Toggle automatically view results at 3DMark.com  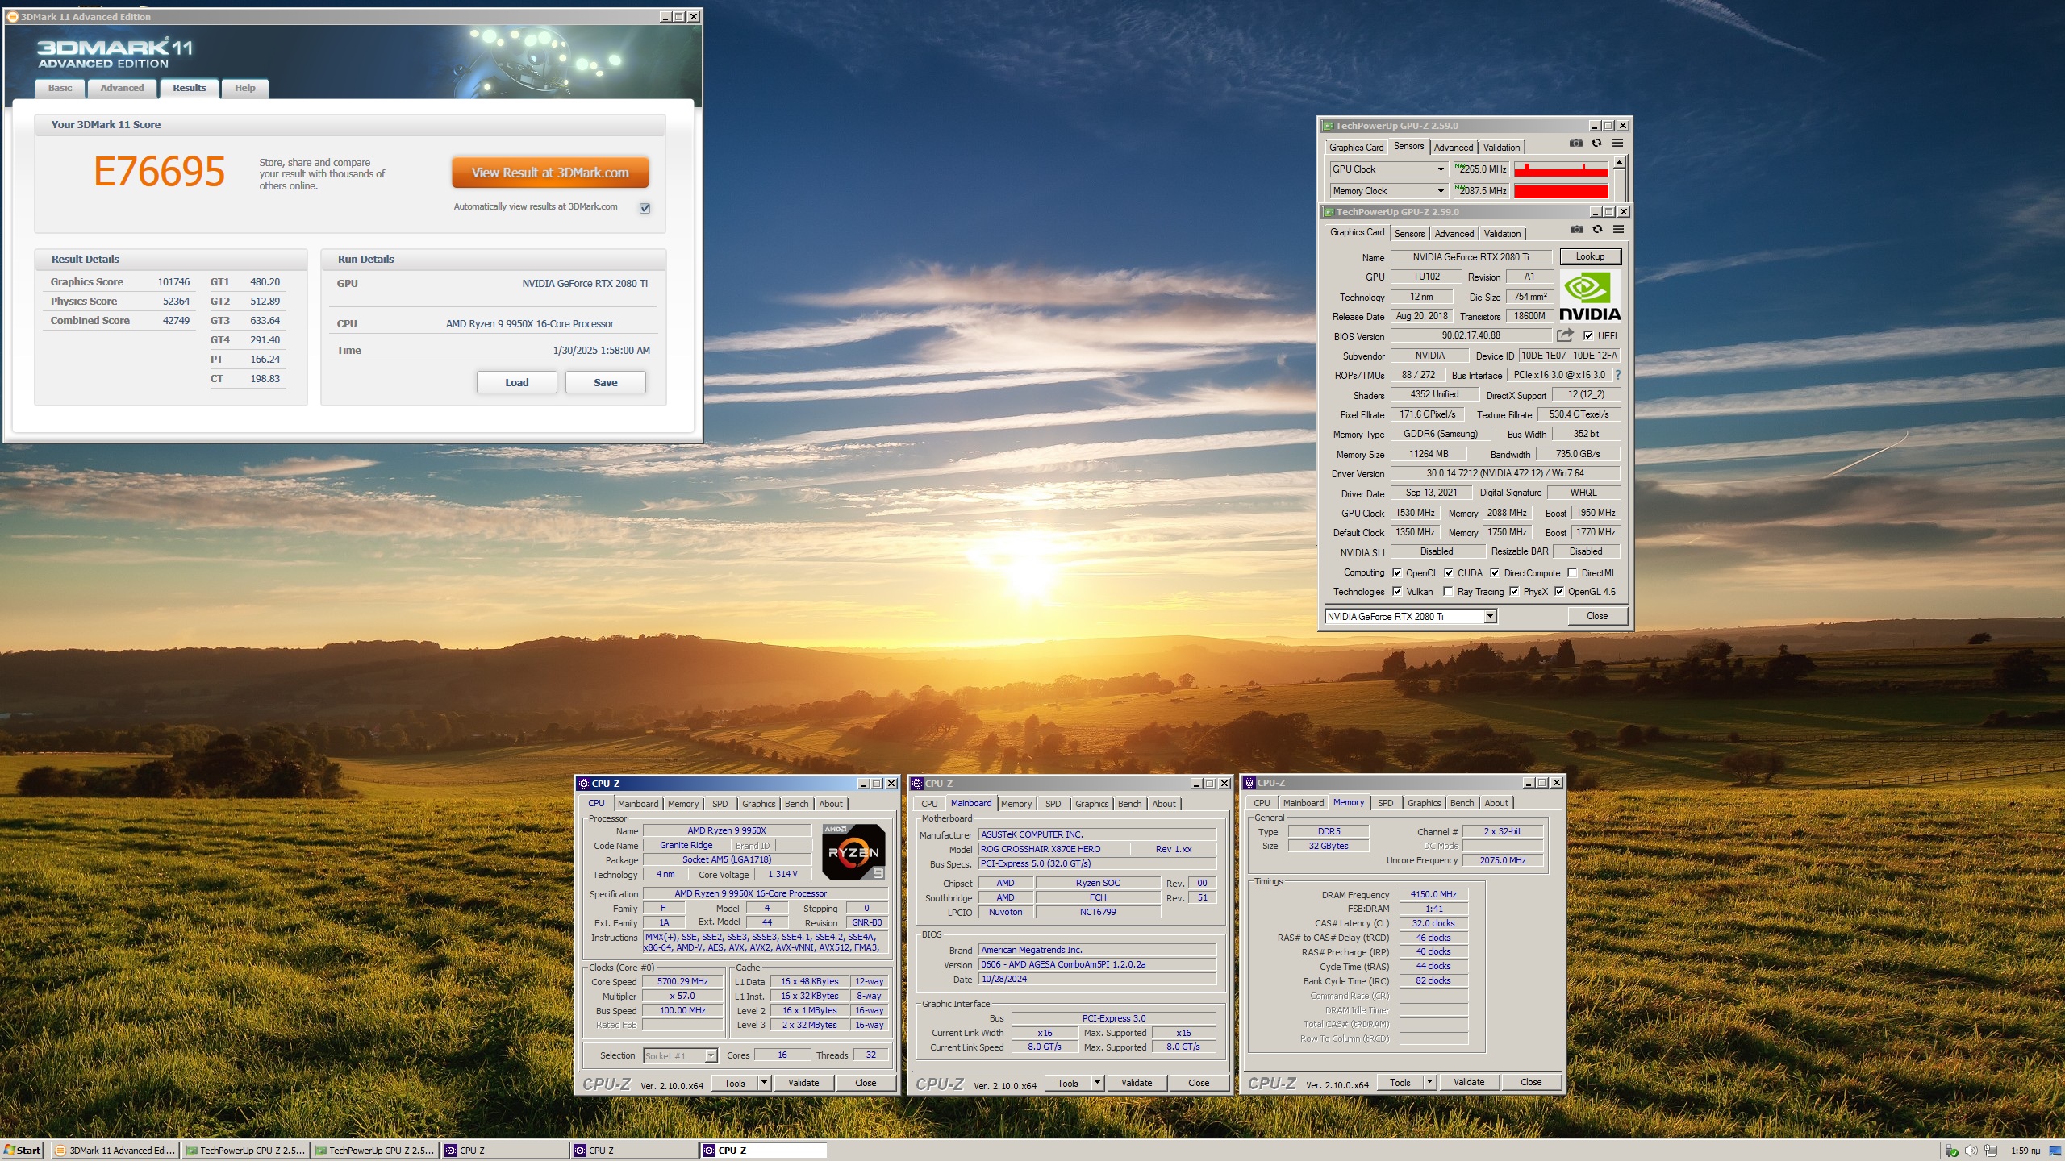[645, 208]
